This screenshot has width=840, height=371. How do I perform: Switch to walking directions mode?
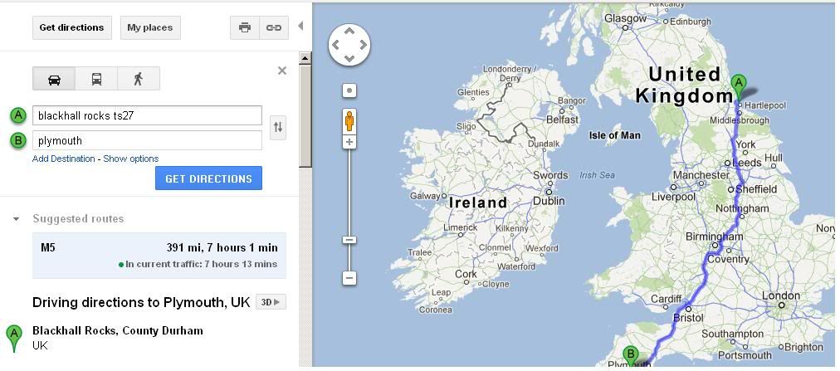[x=138, y=79]
